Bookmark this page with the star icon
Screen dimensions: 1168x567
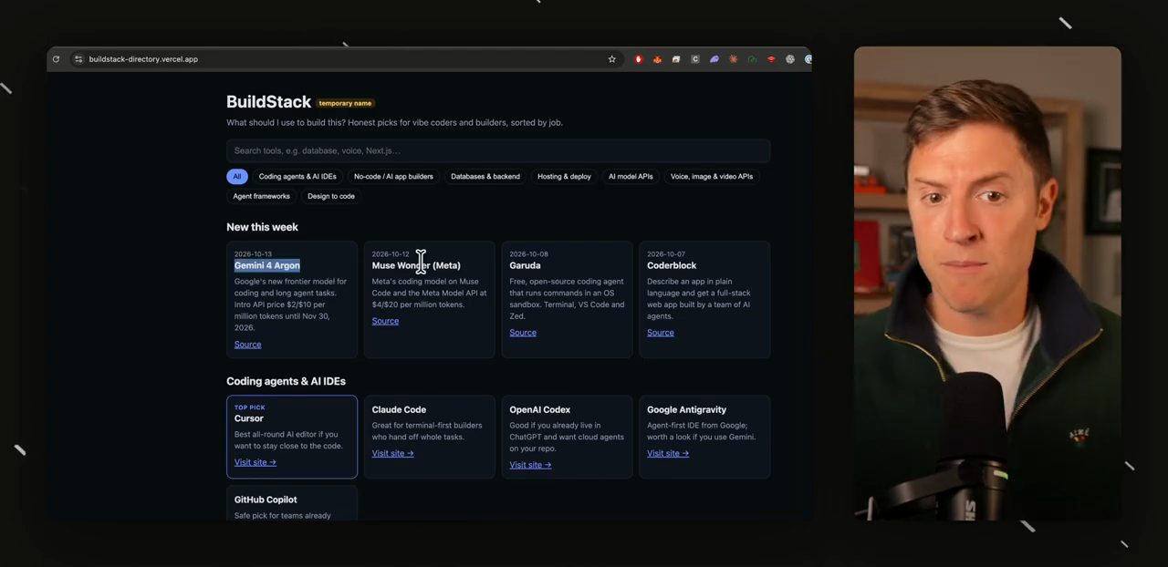pos(612,59)
